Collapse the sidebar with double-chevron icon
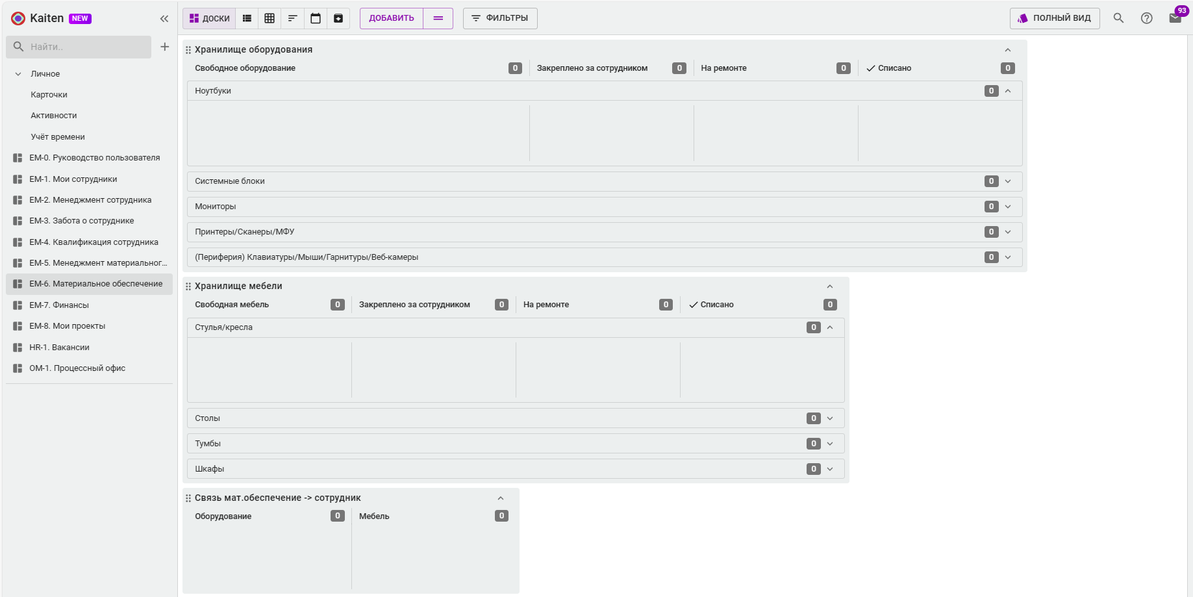 [x=164, y=19]
